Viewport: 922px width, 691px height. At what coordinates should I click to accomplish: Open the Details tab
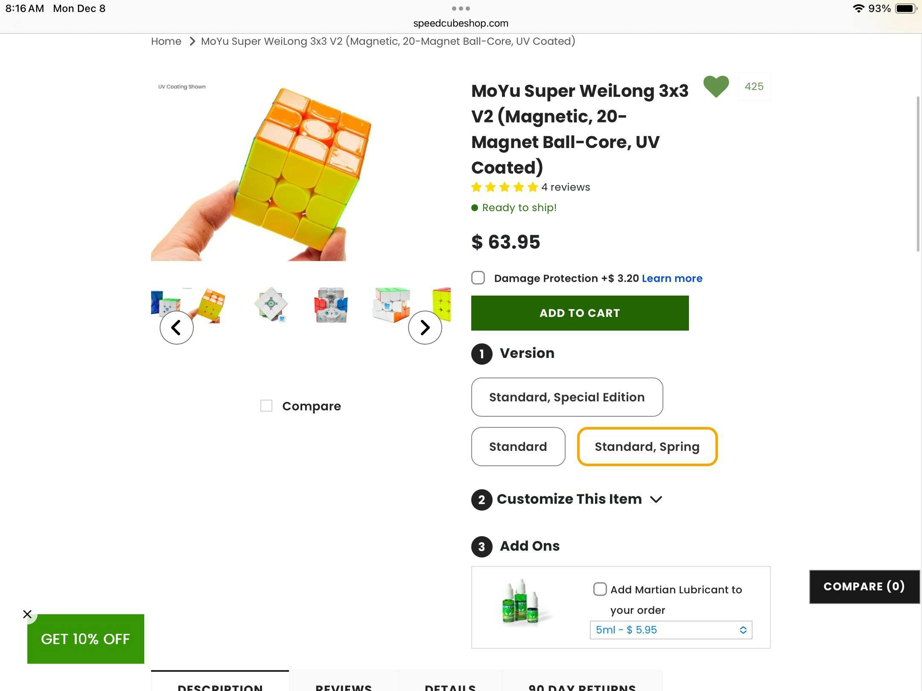click(450, 685)
